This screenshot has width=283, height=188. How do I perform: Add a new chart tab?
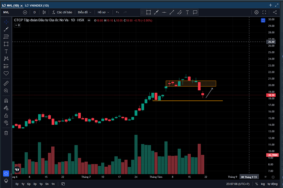point(270,5)
